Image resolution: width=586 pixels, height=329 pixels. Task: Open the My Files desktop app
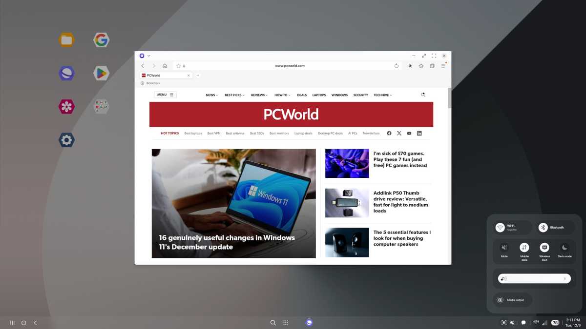pos(66,40)
